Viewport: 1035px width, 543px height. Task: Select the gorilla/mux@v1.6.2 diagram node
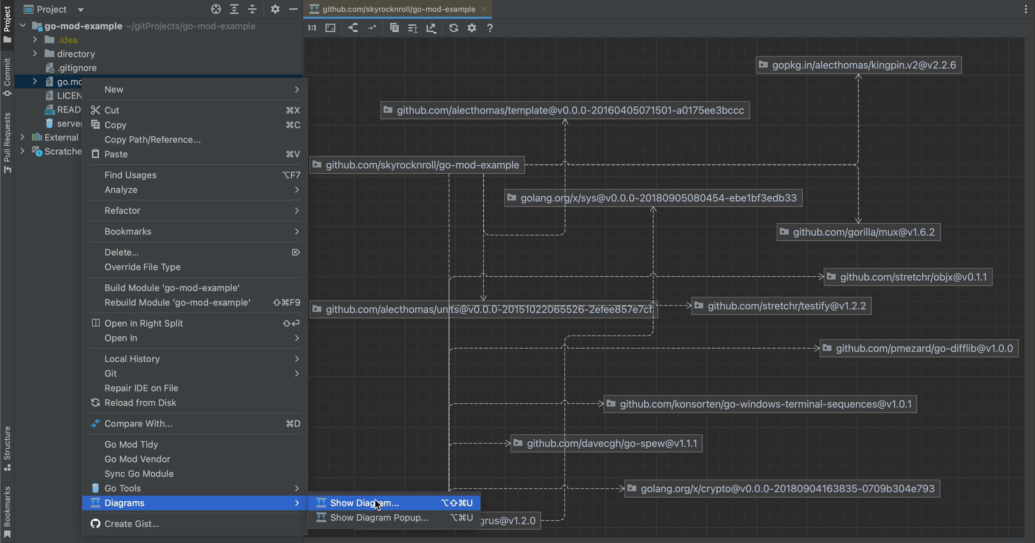coord(863,232)
